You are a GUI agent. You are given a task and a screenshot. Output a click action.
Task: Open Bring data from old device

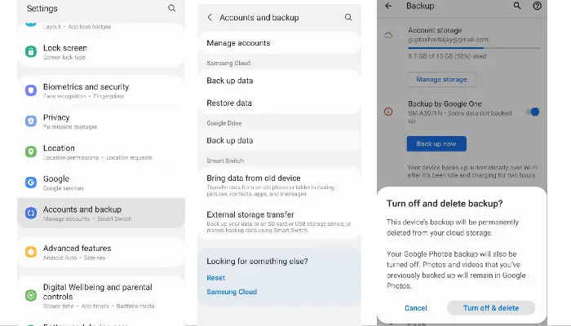coord(279,185)
